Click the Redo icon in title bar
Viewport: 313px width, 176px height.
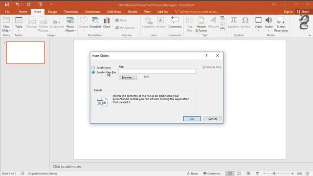click(29, 4)
